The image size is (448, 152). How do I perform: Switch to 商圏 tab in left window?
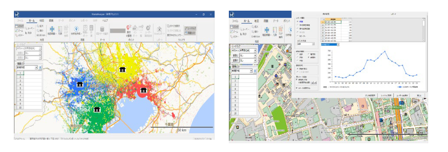(x=51, y=20)
